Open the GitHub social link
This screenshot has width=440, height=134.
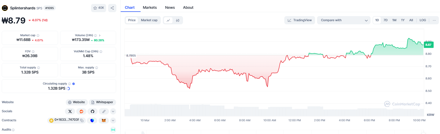[92, 111]
